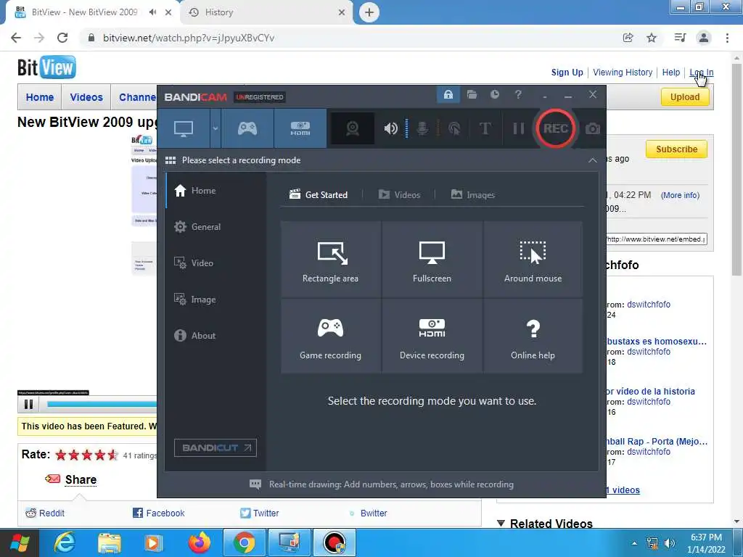Open Bandicam output folder icon
743x557 pixels.
point(472,95)
